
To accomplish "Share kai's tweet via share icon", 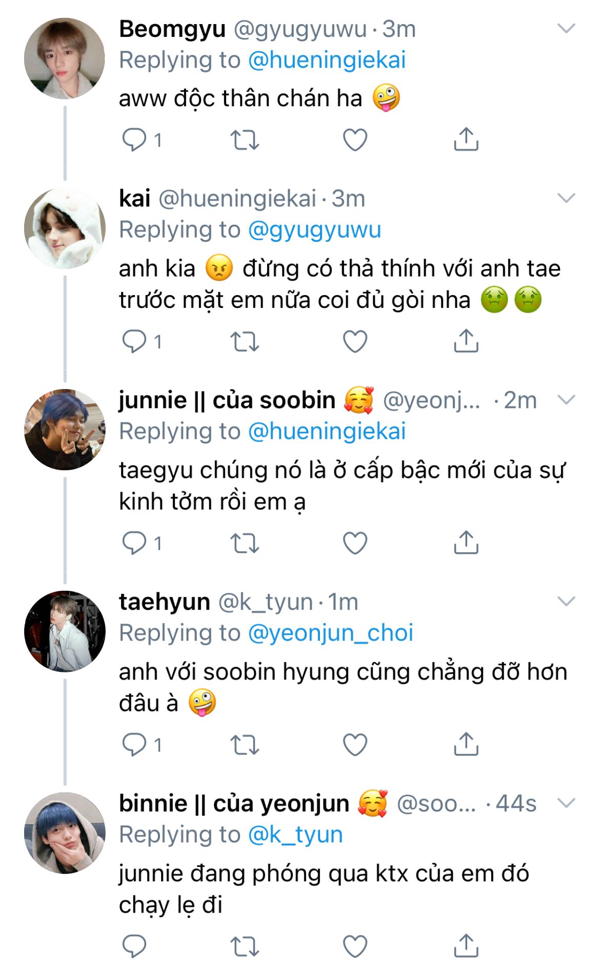I will 466,341.
